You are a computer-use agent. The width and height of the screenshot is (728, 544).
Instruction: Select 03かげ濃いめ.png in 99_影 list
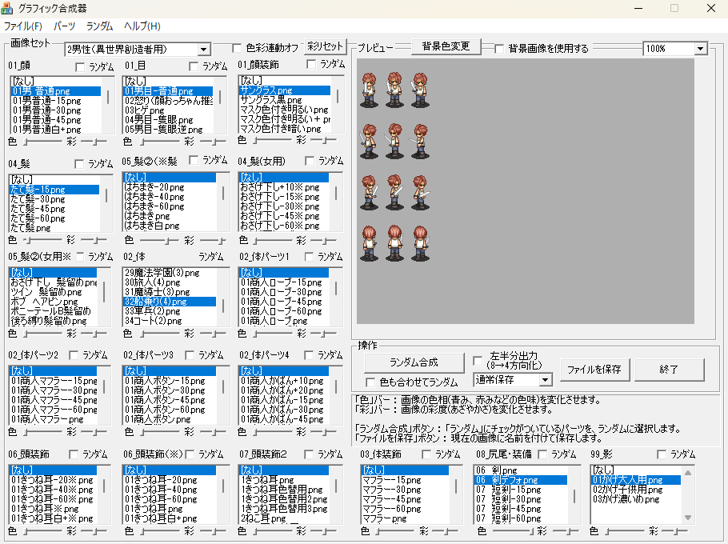coord(625,499)
